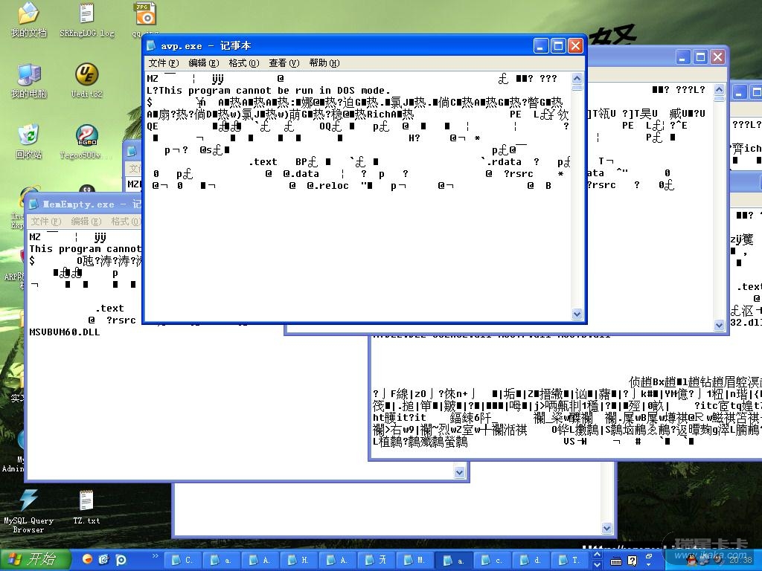Switch to the taskbar button labeled T.
The height and width of the screenshot is (571, 762).
click(x=570, y=560)
